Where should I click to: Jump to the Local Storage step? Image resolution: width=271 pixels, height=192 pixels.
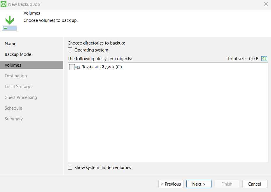(18, 87)
